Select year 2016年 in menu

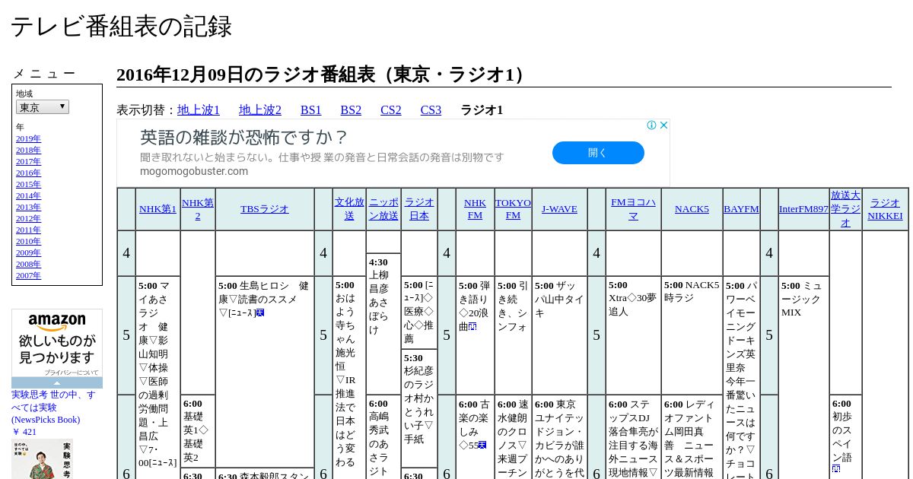point(28,173)
